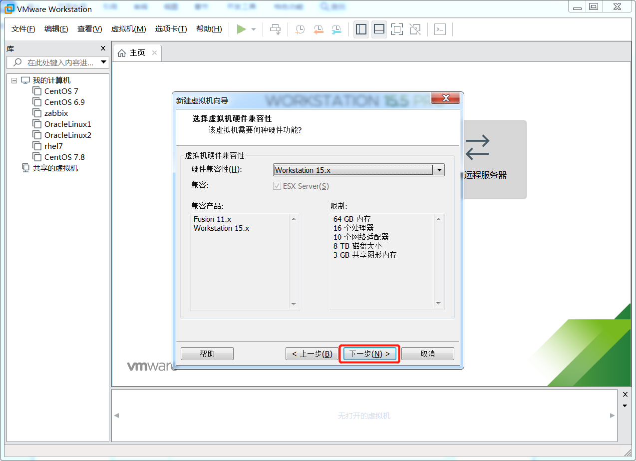Open the 选项卡(T) menu

pyautogui.click(x=171, y=29)
